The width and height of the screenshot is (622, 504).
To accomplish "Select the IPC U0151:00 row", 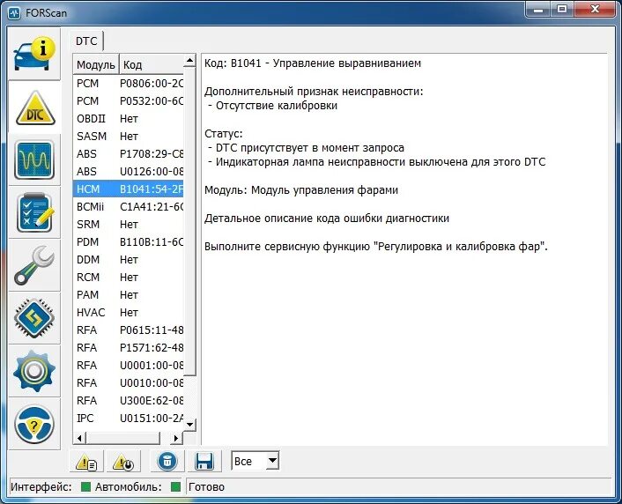I will [x=129, y=418].
